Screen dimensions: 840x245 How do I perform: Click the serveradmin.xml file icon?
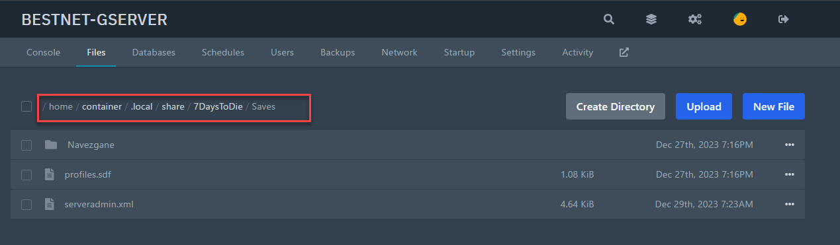coord(49,204)
